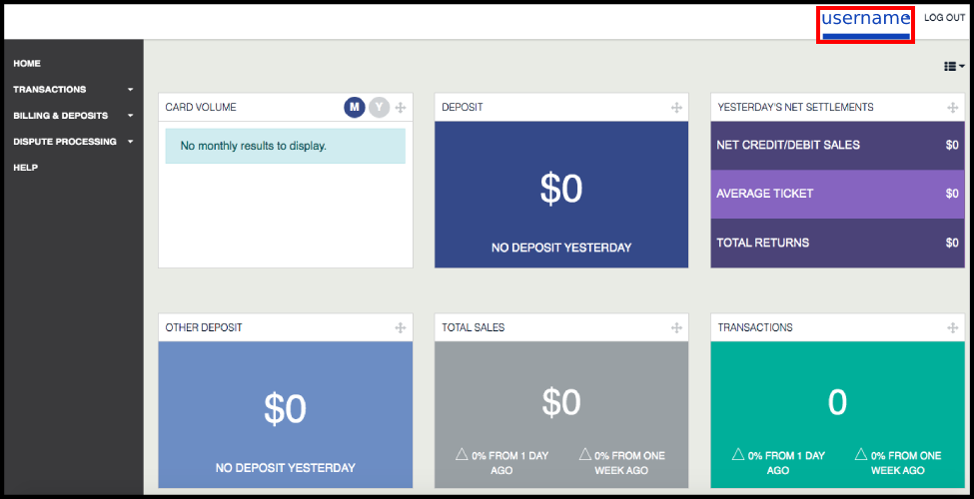The height and width of the screenshot is (499, 974).
Task: Move icon on Yesterday's Net Settlements widget
Action: [952, 108]
